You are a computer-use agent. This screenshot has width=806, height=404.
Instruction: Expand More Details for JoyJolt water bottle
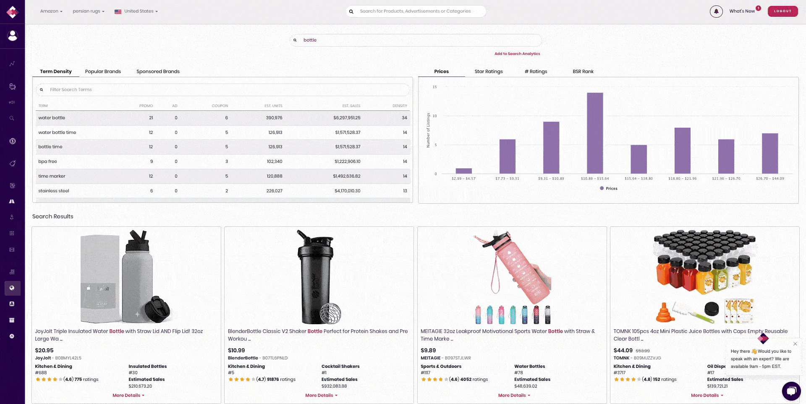click(128, 395)
